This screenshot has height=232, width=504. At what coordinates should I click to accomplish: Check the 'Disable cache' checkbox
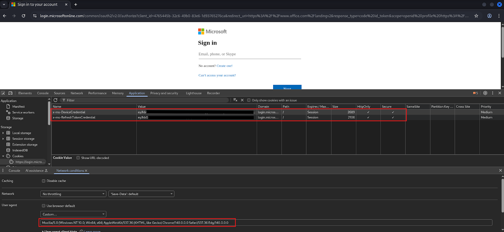[x=43, y=181]
